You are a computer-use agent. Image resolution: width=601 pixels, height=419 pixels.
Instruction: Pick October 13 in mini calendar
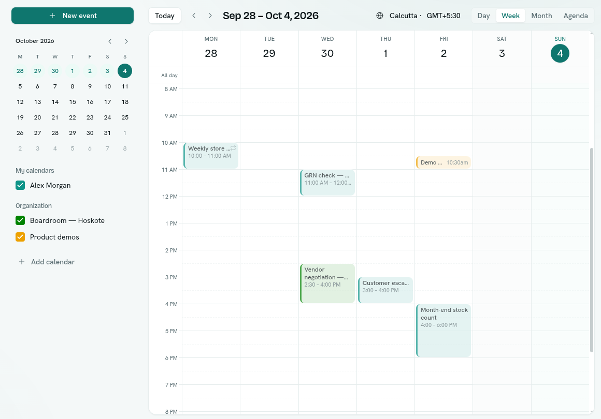coord(37,102)
